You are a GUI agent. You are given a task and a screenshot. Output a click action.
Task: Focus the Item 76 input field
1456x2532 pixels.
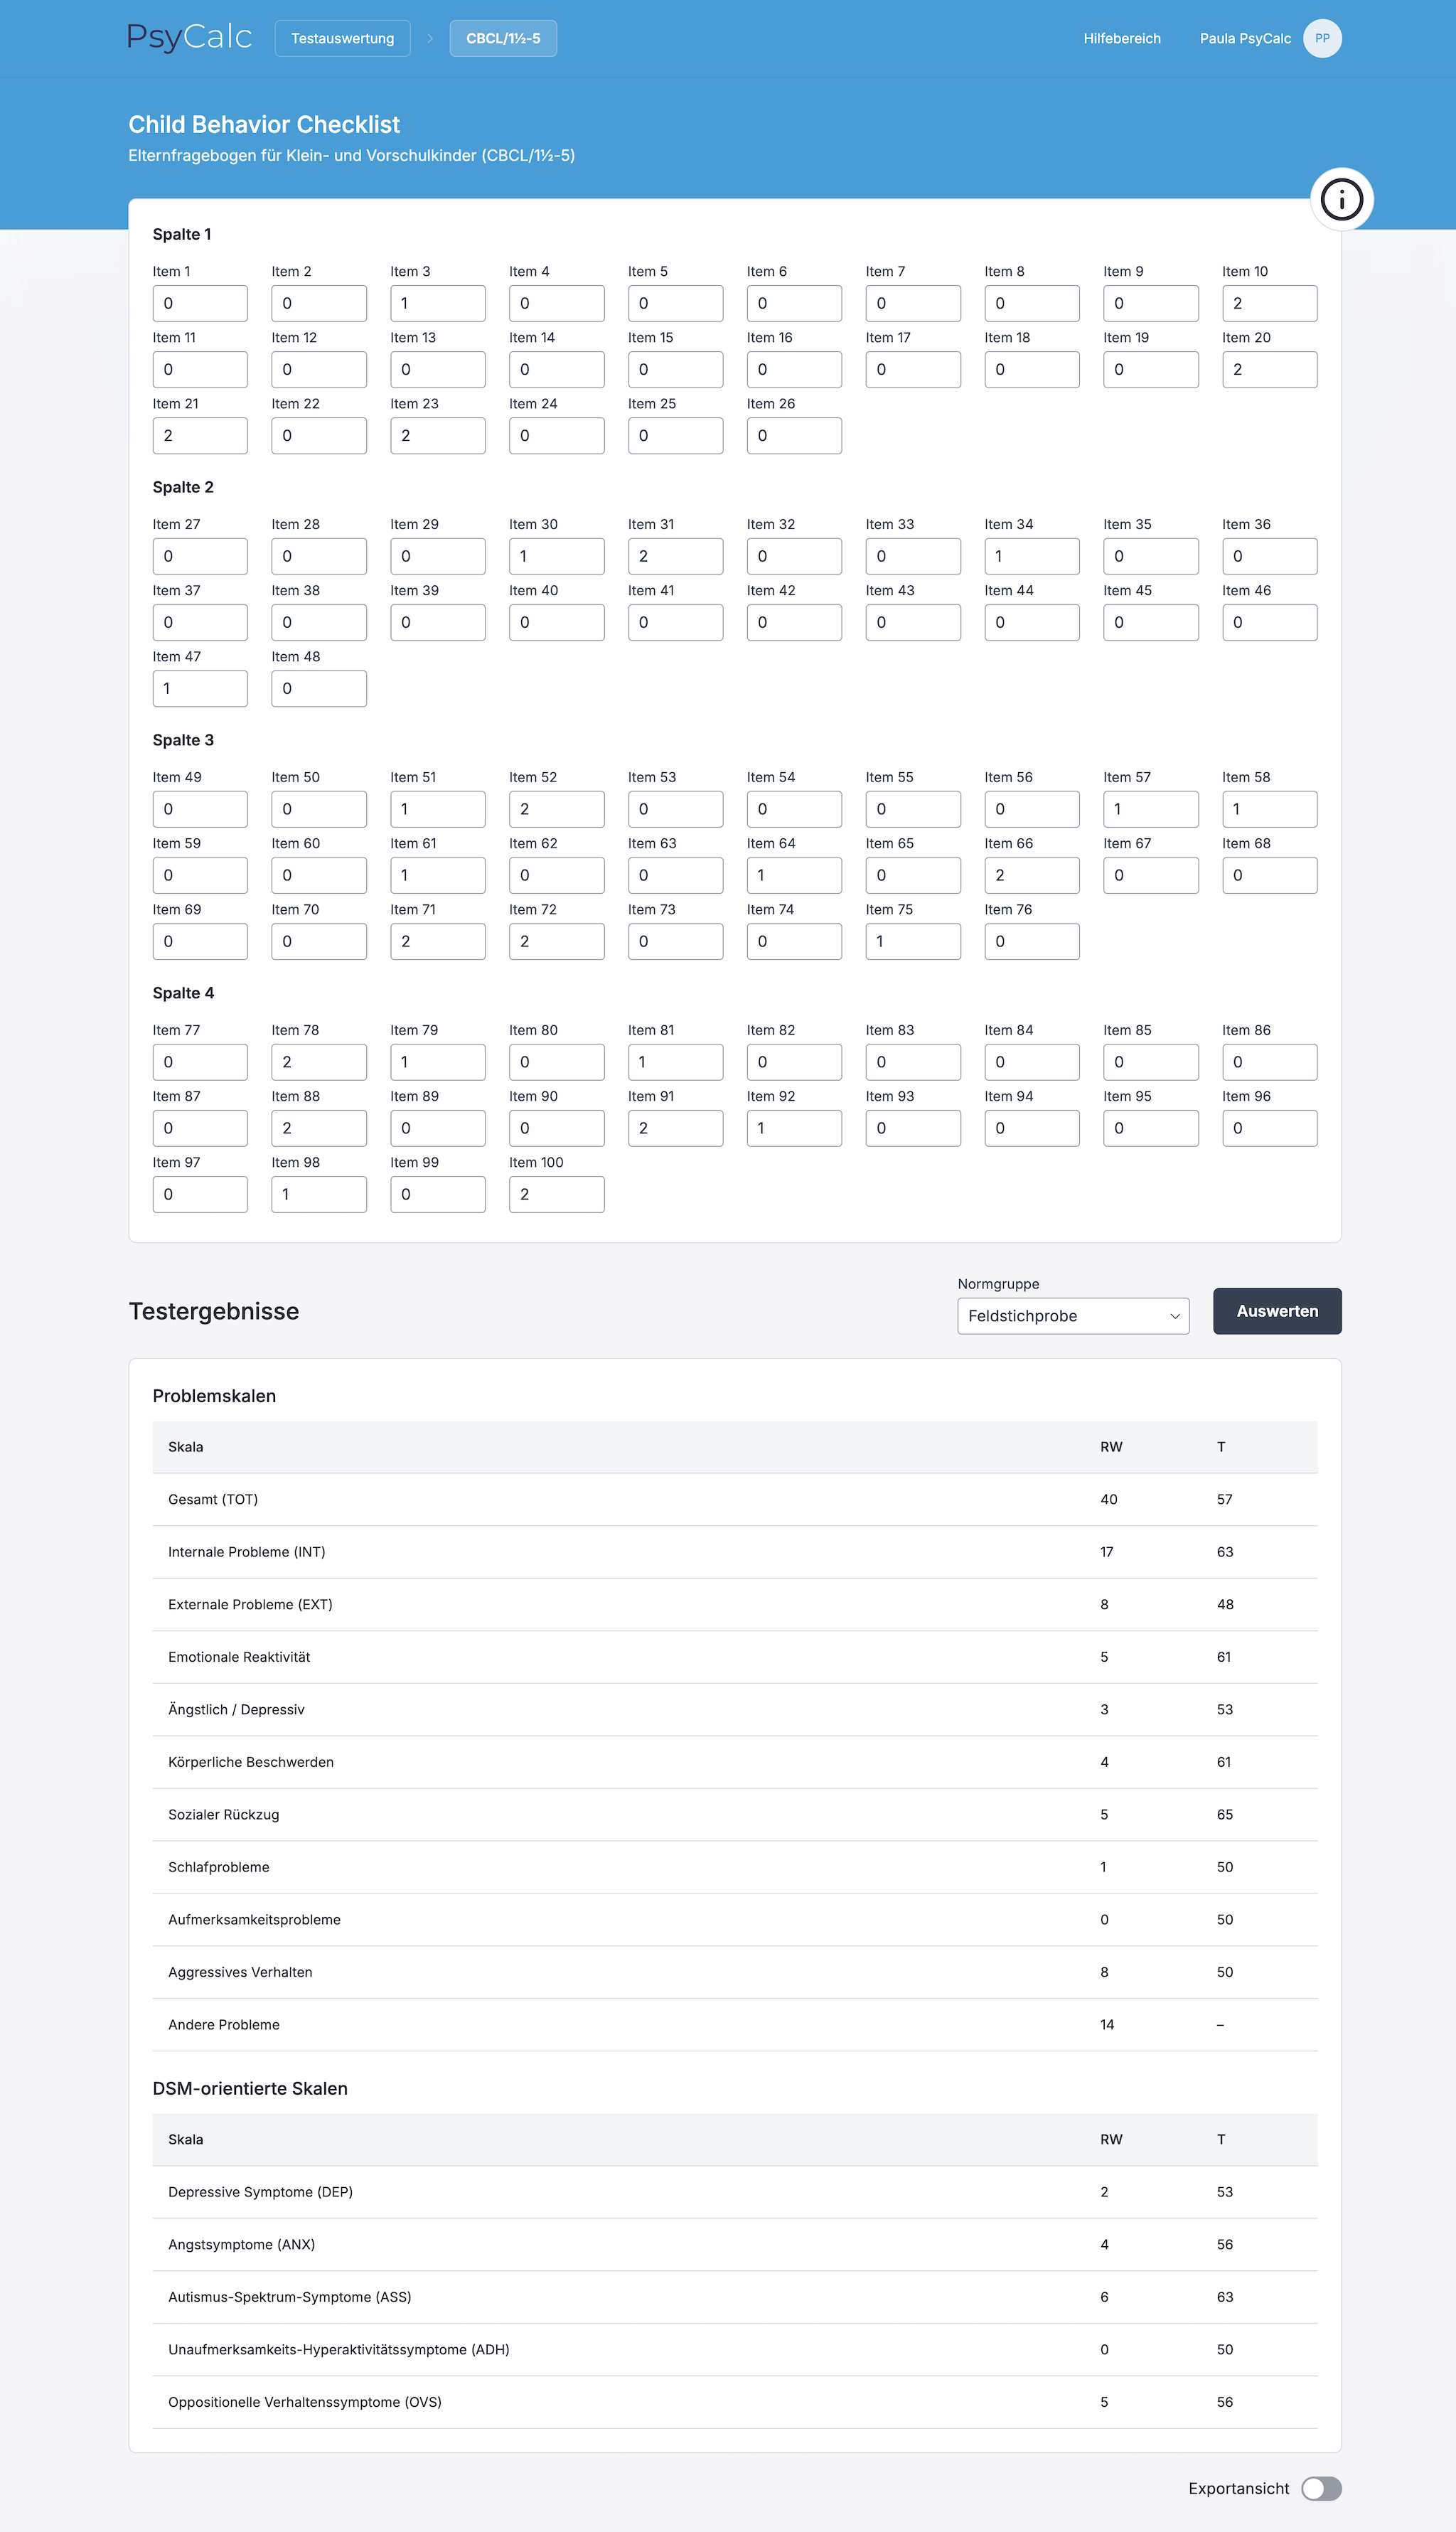(x=1031, y=942)
